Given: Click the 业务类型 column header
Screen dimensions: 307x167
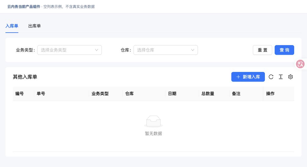Looking at the screenshot, I should pyautogui.click(x=106, y=94).
